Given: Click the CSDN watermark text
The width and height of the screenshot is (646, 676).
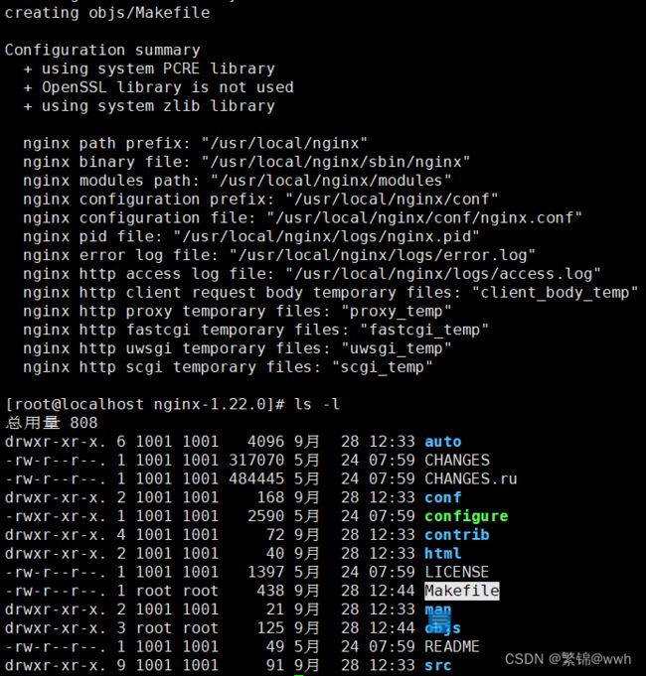Looking at the screenshot, I should tap(567, 659).
